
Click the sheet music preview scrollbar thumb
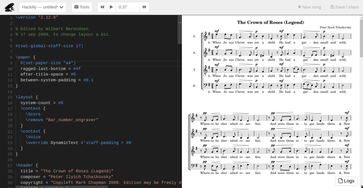pos(361,38)
